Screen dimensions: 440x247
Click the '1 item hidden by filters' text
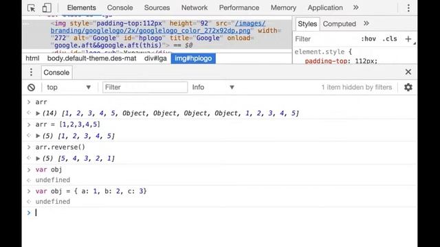pos(356,87)
